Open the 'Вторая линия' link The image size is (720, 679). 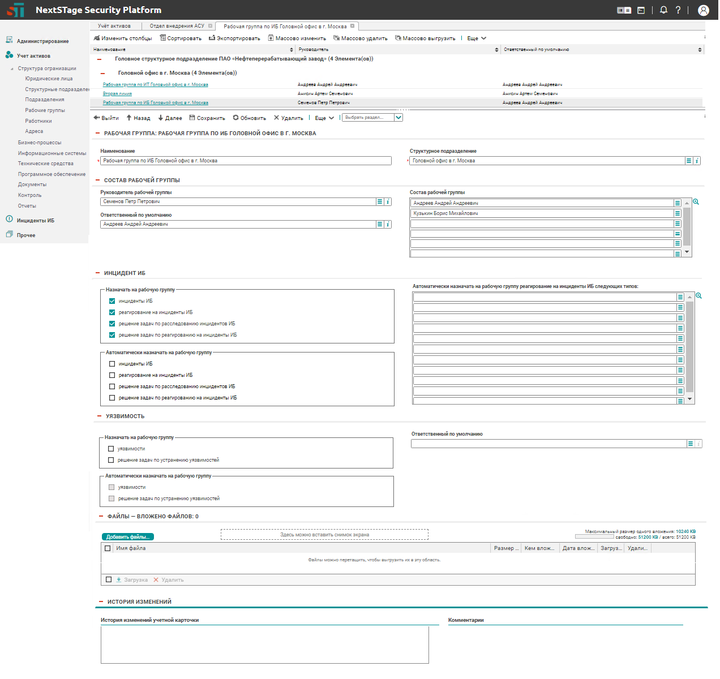(x=117, y=93)
